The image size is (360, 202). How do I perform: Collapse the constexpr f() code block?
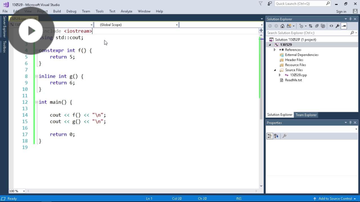[x=37, y=50]
